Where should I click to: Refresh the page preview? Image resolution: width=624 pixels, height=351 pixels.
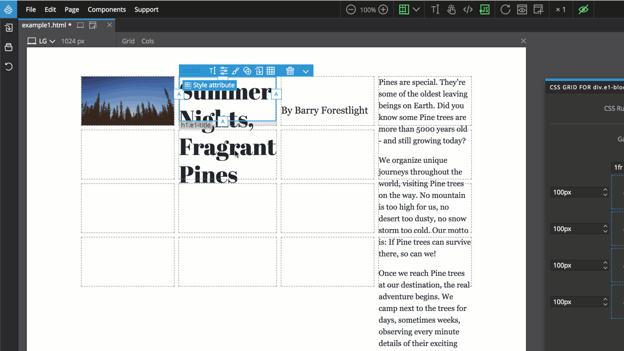tap(505, 9)
